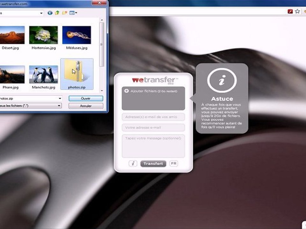
Task: Click the Hortensias.jpg file name label
Action: pos(44,48)
